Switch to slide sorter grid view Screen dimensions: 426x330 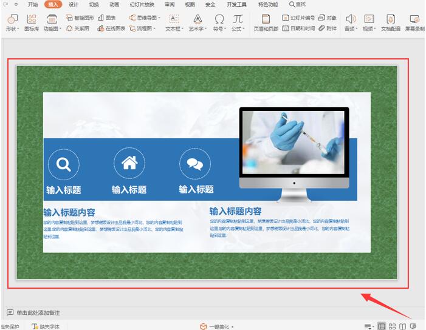pyautogui.click(x=392, y=326)
